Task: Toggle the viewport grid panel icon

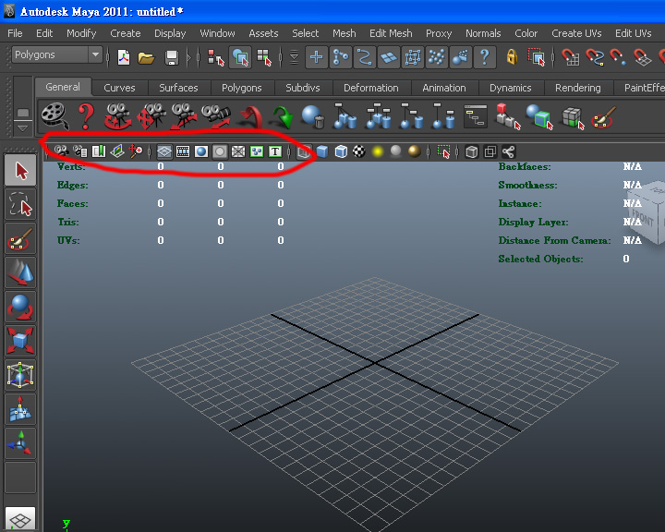Action: [x=164, y=151]
